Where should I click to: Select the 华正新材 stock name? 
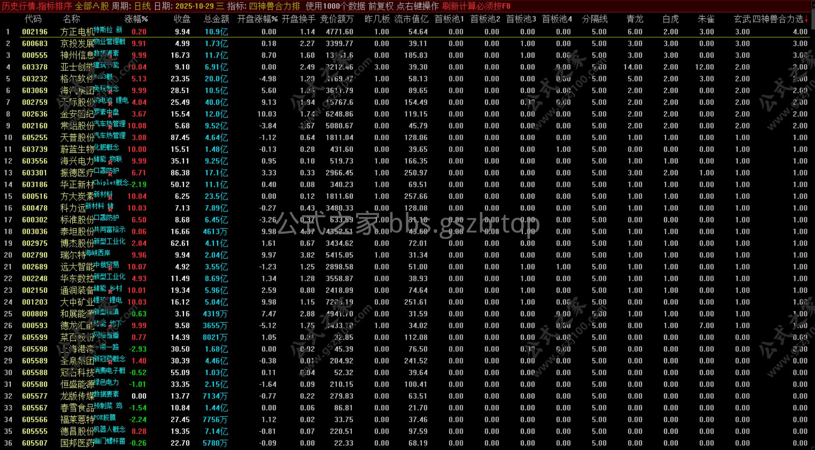pyautogui.click(x=77, y=185)
